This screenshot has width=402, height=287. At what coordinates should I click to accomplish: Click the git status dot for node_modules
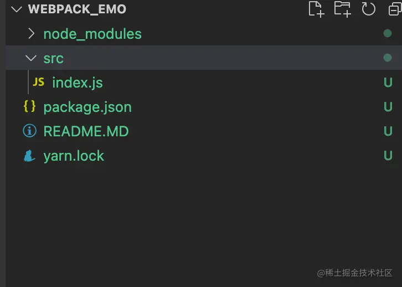click(x=388, y=33)
